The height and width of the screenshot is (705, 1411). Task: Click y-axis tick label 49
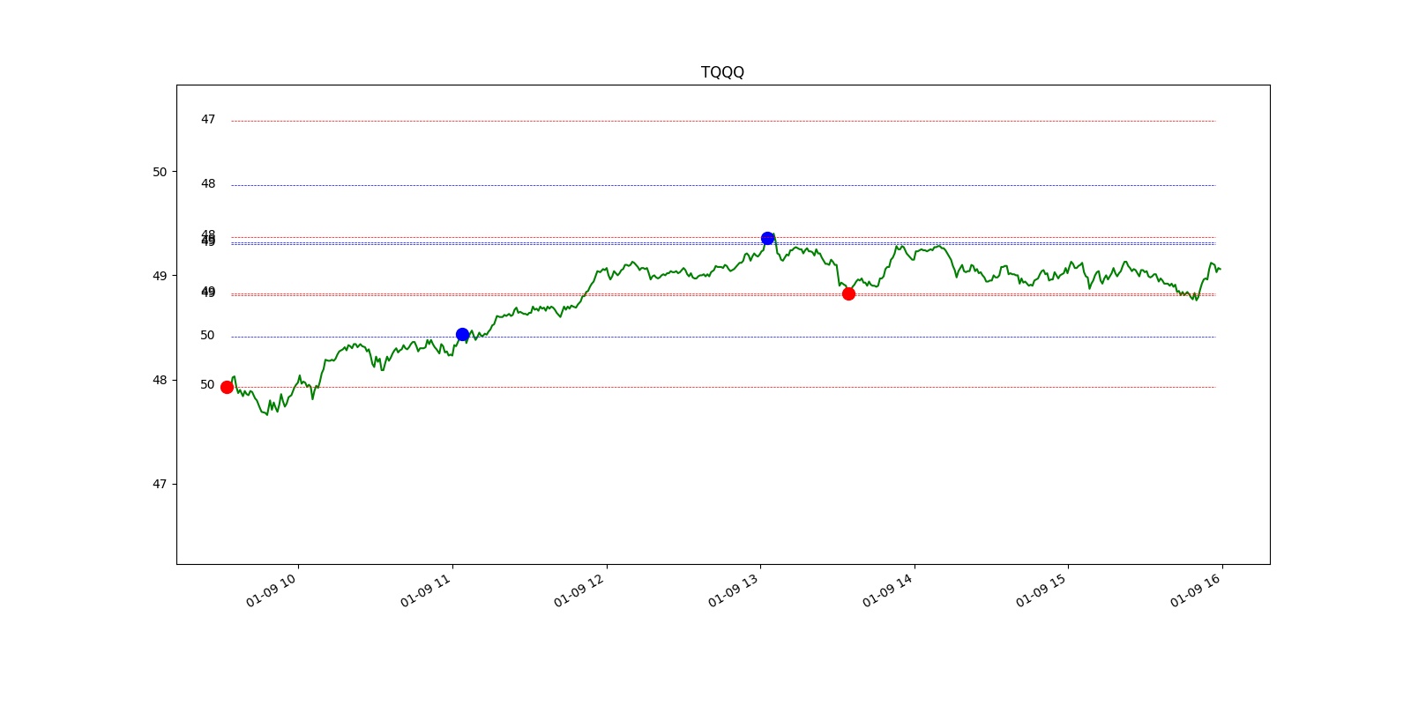tap(160, 276)
